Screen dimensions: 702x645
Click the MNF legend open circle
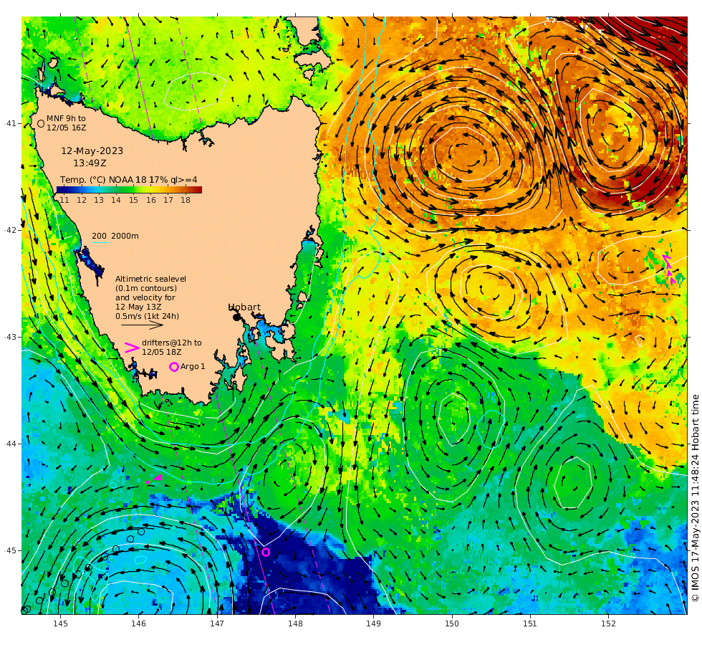(x=41, y=123)
